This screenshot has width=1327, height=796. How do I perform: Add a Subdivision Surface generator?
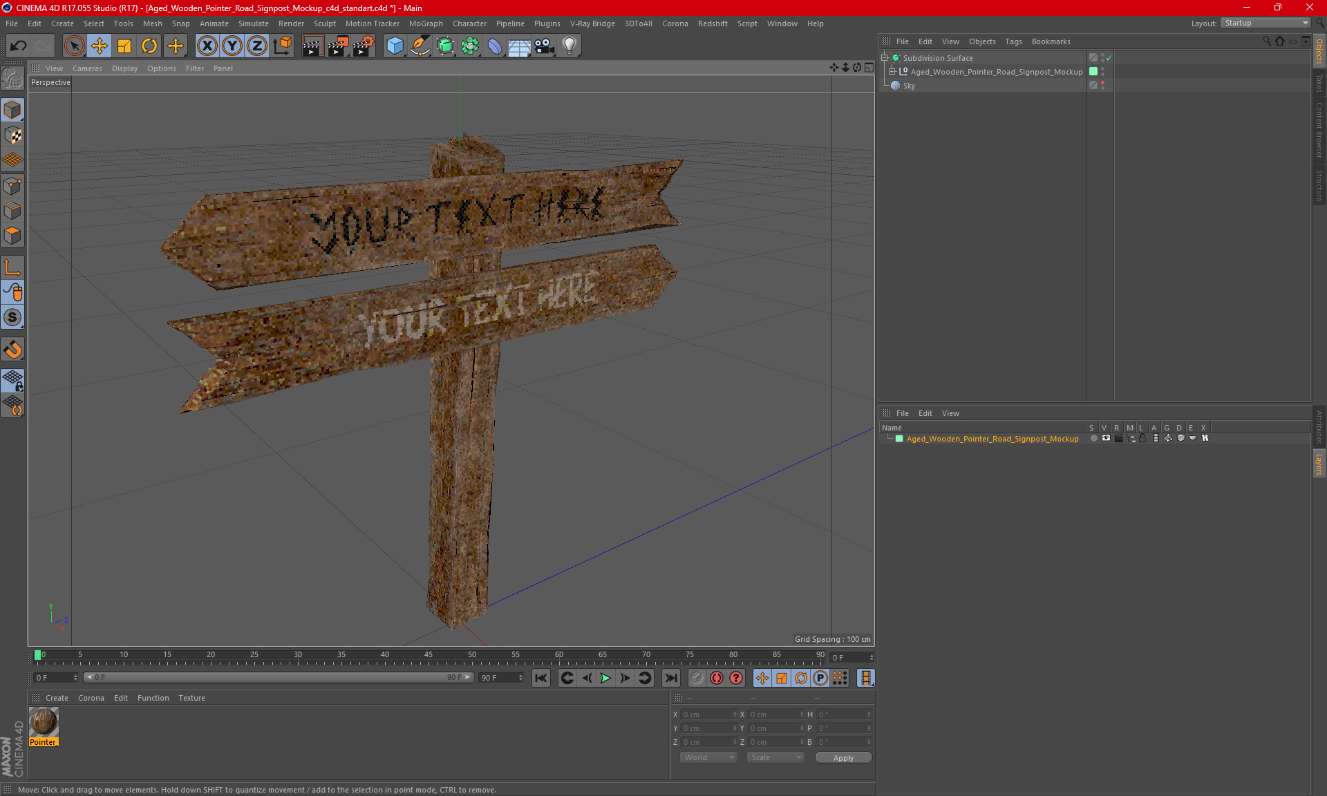445,46
